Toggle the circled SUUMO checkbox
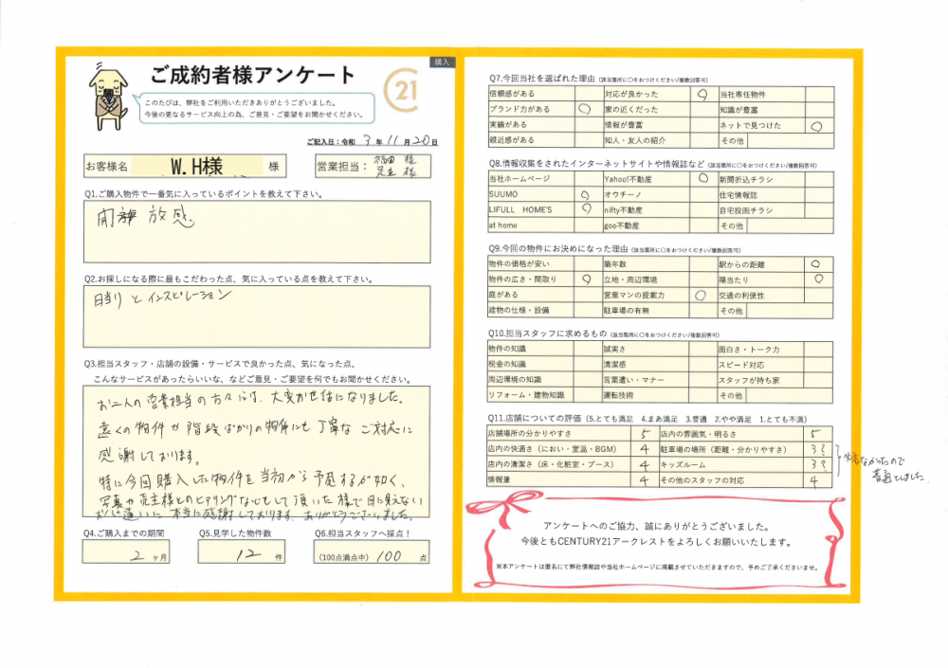Viewport: 948px width, 668px height. pos(586,194)
